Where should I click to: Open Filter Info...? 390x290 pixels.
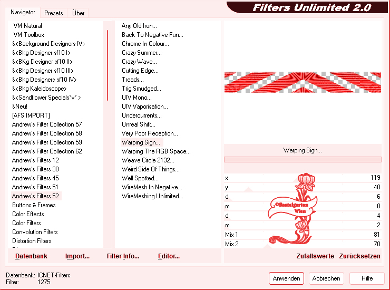tap(123, 256)
